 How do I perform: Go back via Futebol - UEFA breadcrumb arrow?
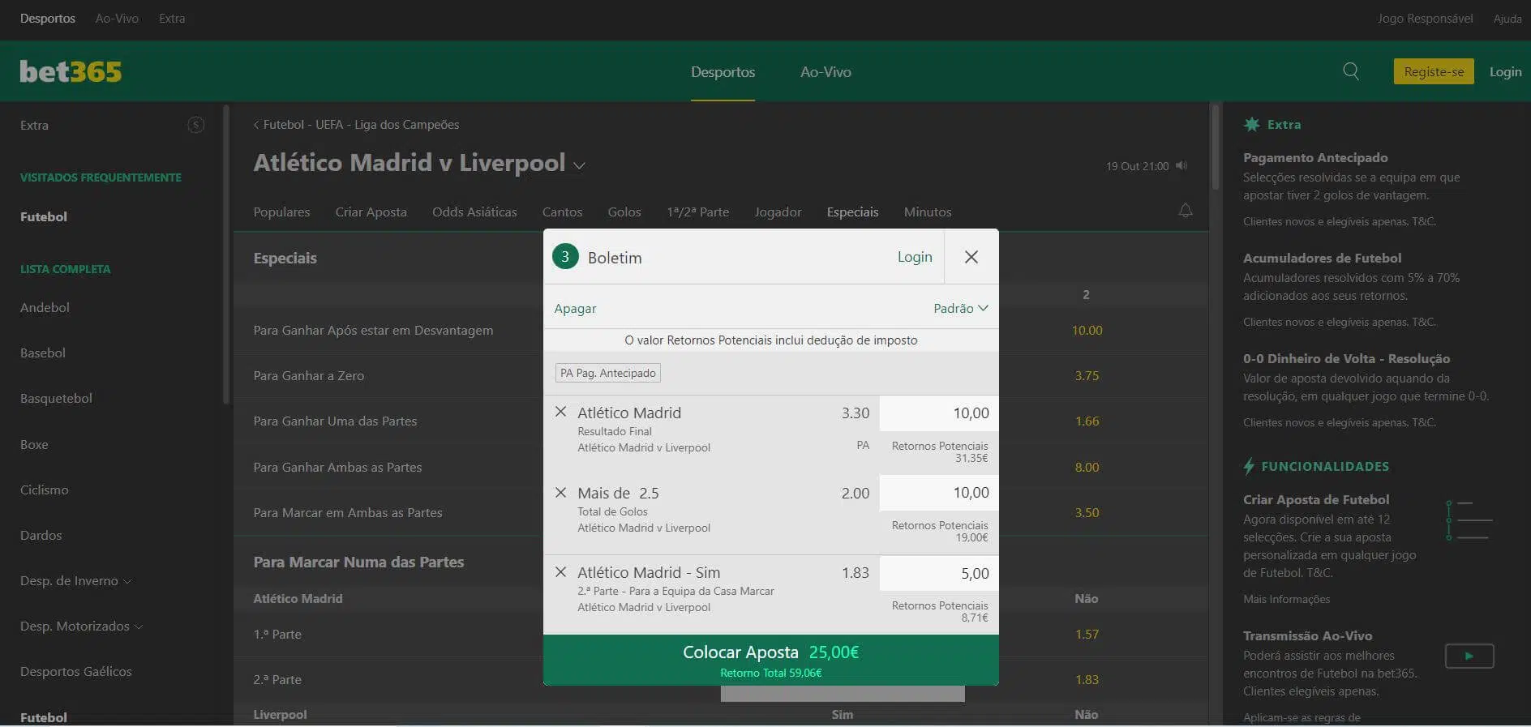point(256,125)
